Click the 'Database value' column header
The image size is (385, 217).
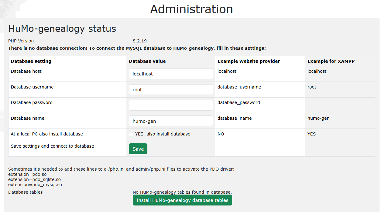click(147, 61)
